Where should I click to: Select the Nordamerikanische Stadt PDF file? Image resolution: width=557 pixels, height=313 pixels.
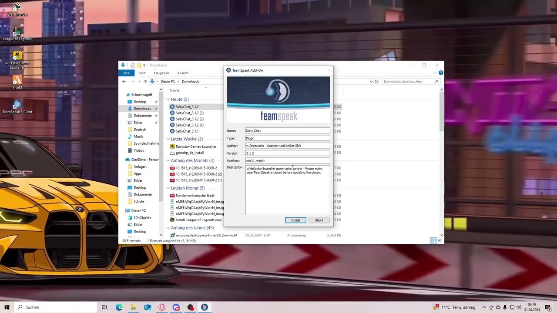click(x=195, y=196)
